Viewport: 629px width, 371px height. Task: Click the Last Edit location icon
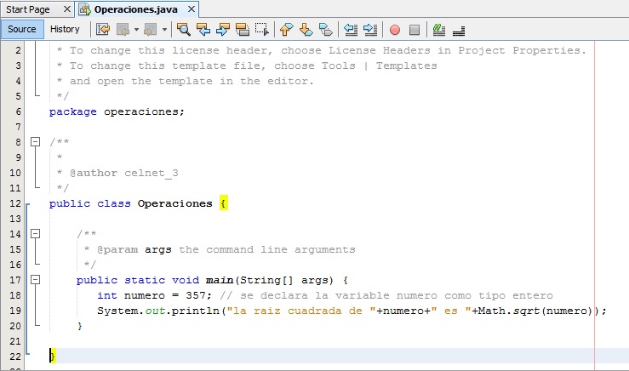tap(103, 30)
